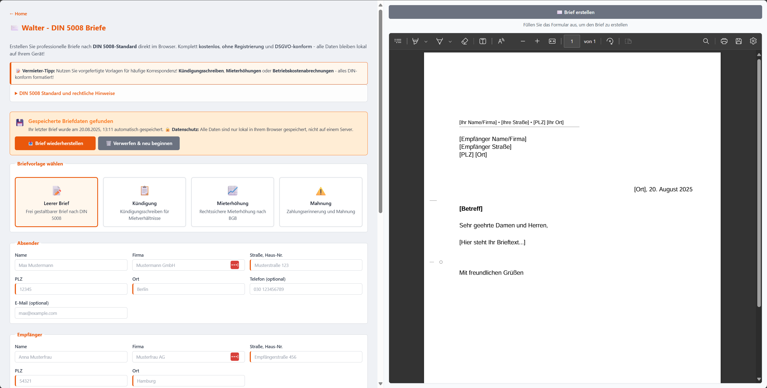Click the clipboard icon on Kündigung card

pyautogui.click(x=144, y=191)
